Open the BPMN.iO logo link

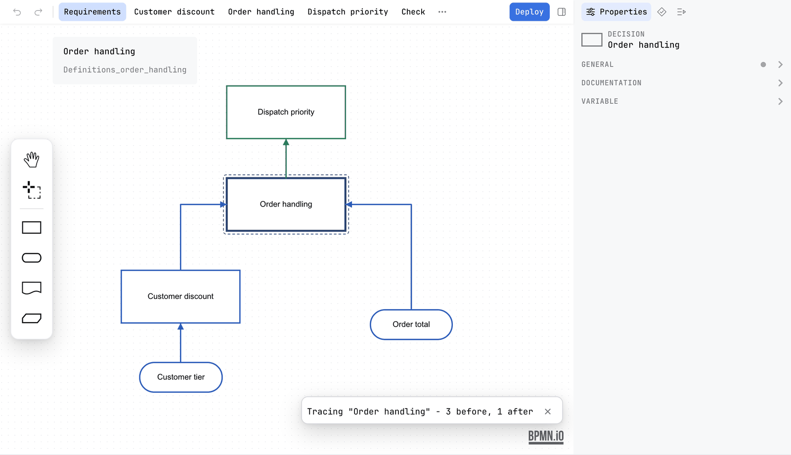coord(546,437)
